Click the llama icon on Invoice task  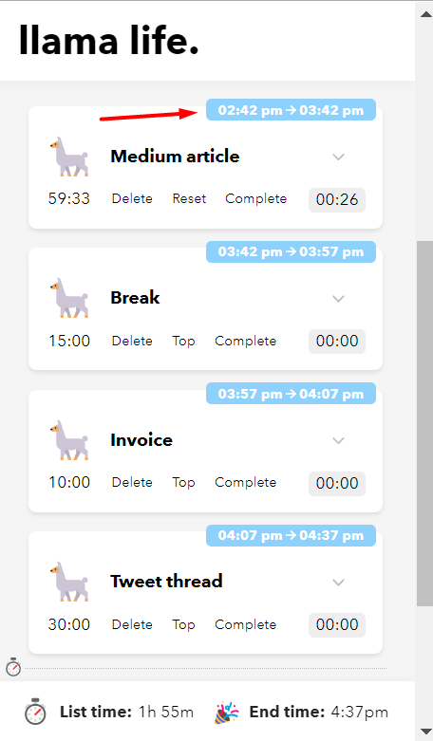(x=69, y=440)
